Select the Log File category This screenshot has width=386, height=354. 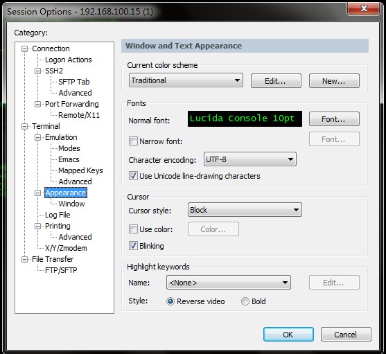click(58, 215)
